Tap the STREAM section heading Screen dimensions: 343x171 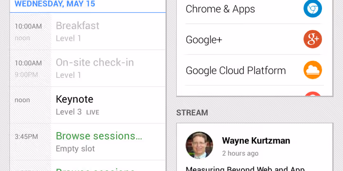(x=192, y=113)
